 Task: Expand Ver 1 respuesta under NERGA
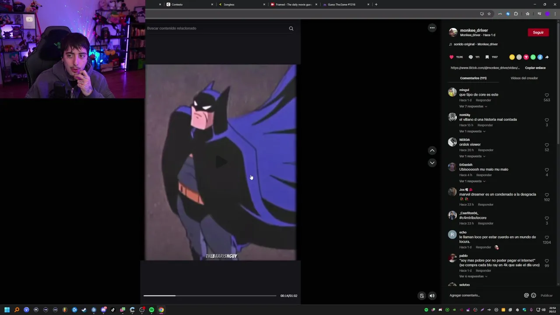(x=472, y=156)
